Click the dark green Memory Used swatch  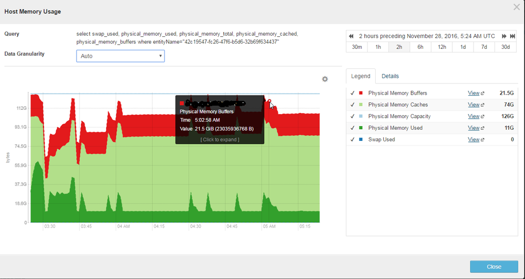click(x=361, y=128)
